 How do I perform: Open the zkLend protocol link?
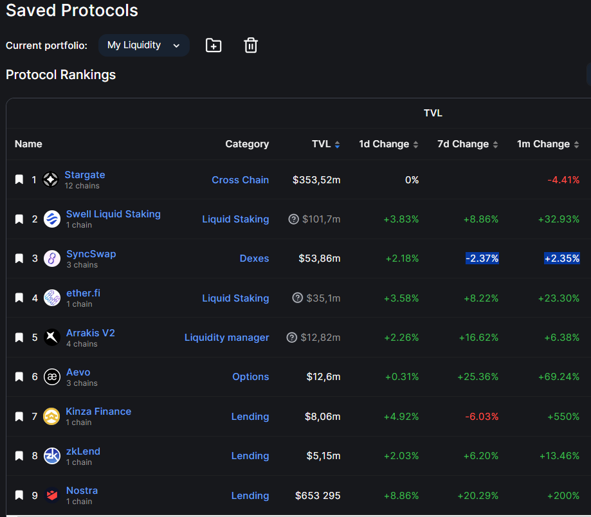pyautogui.click(x=84, y=451)
